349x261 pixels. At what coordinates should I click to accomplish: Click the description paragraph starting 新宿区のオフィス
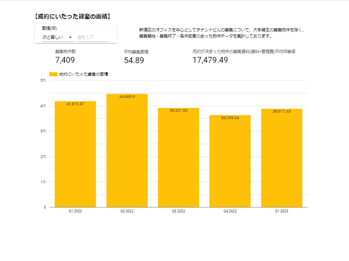click(222, 33)
